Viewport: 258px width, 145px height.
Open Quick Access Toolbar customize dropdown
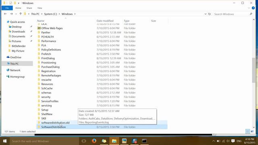[19, 3]
